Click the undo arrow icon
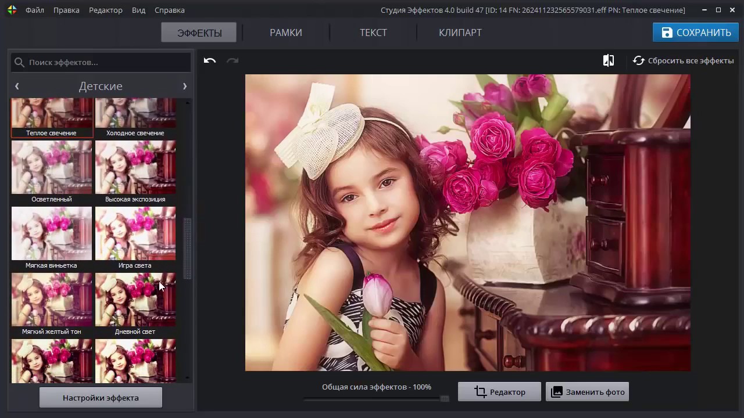Screen dimensions: 744x418 coord(210,60)
